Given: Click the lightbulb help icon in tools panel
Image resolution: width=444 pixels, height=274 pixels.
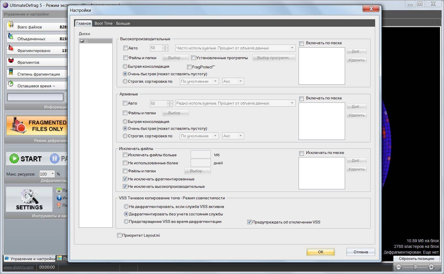Looking at the screenshot, I should click(59, 205).
